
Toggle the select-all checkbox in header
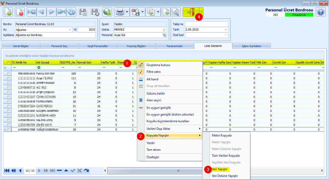click(x=8, y=62)
